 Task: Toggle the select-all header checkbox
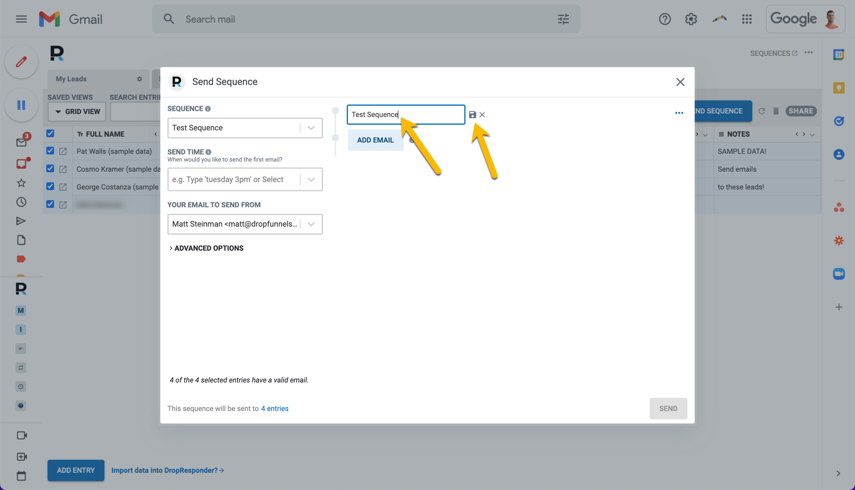click(x=50, y=134)
